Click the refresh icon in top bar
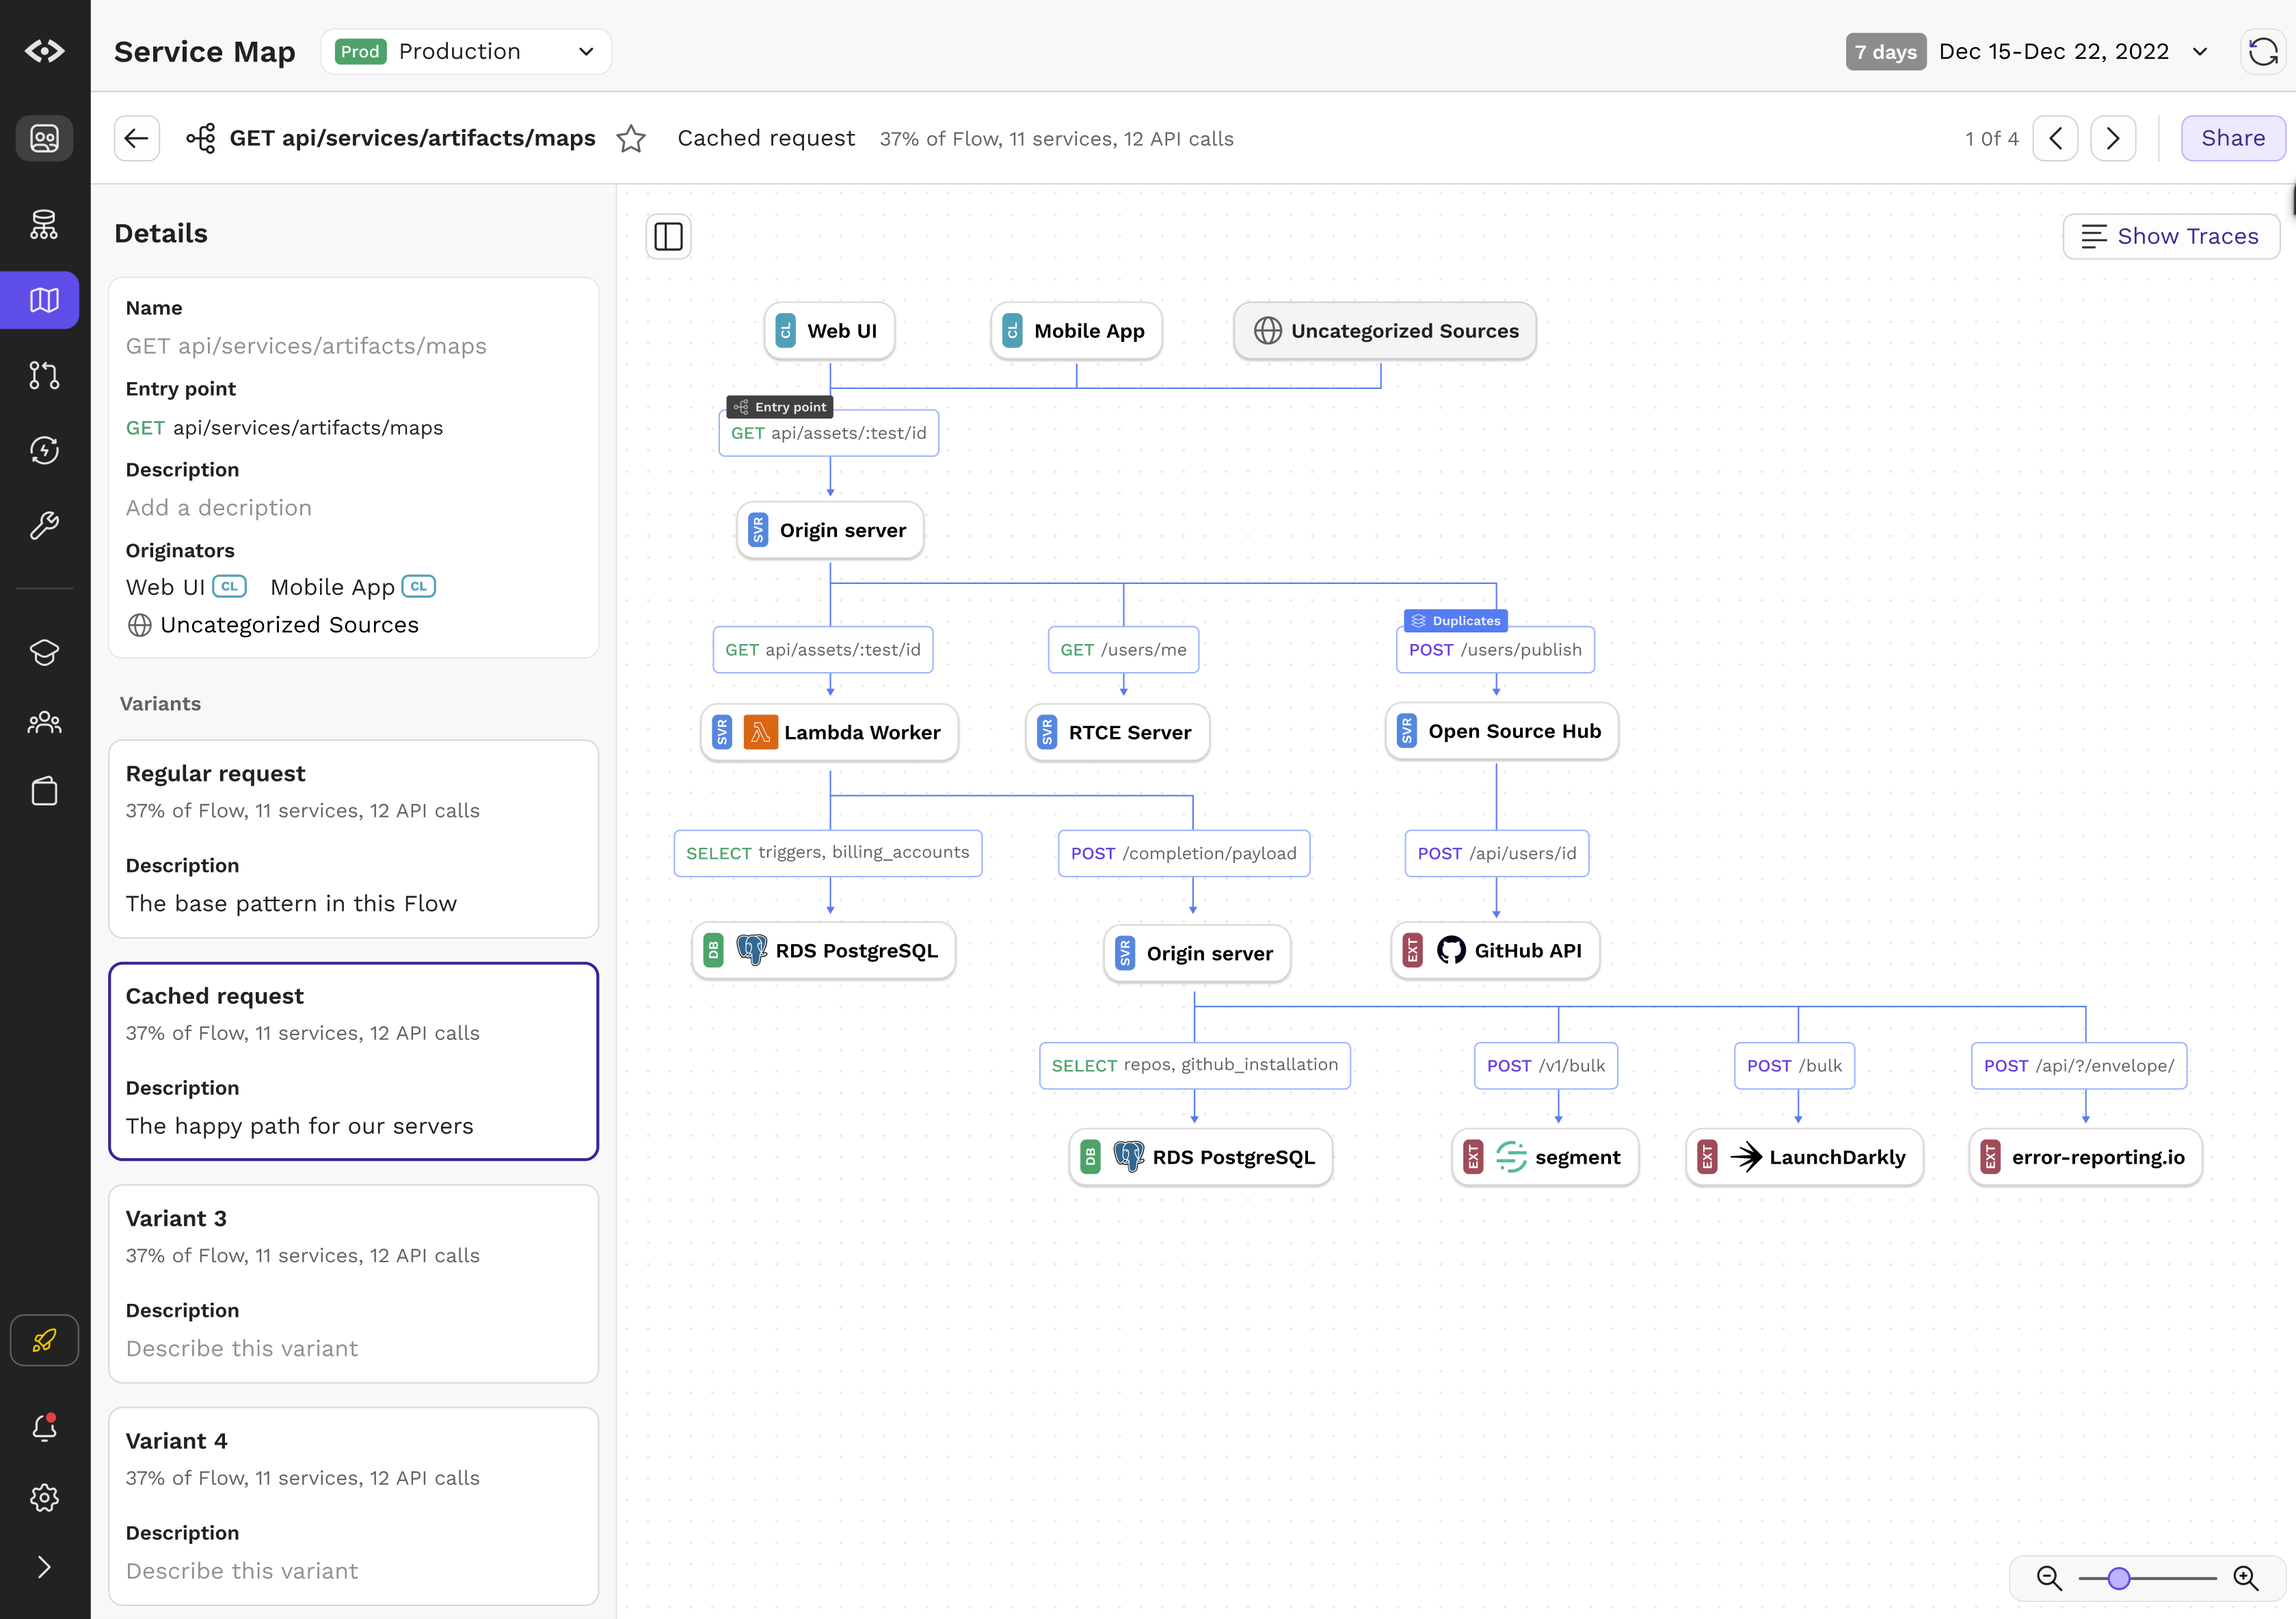The height and width of the screenshot is (1619, 2296). [x=2262, y=52]
